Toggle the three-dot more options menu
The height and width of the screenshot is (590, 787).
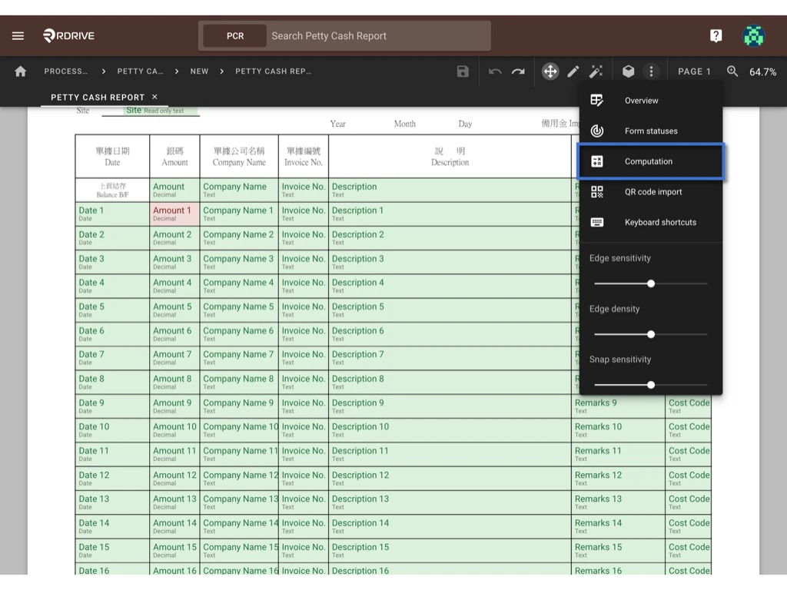(651, 71)
